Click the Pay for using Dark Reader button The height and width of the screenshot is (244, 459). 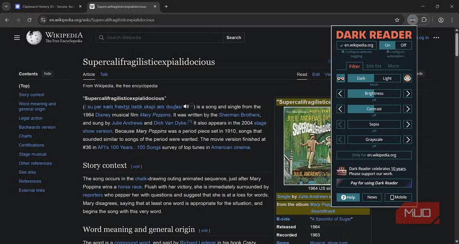[x=374, y=183]
